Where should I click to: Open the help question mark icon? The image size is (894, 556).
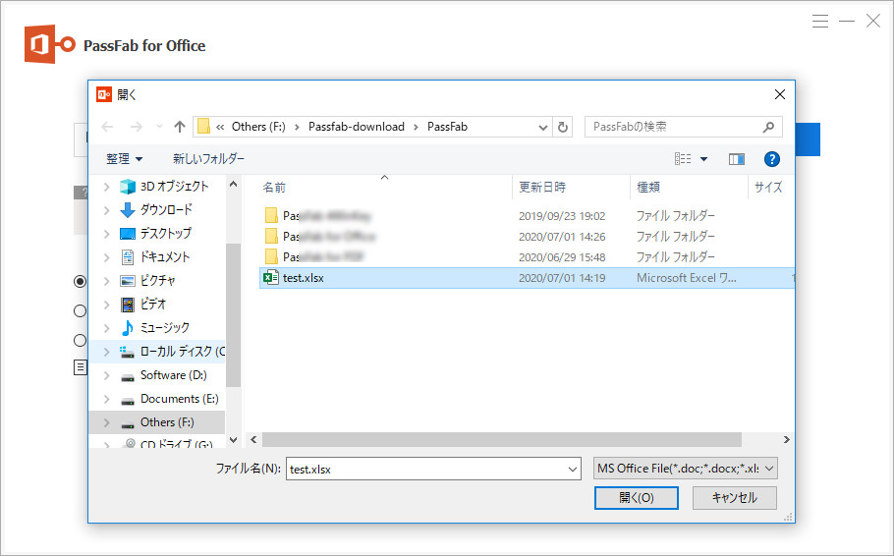771,159
